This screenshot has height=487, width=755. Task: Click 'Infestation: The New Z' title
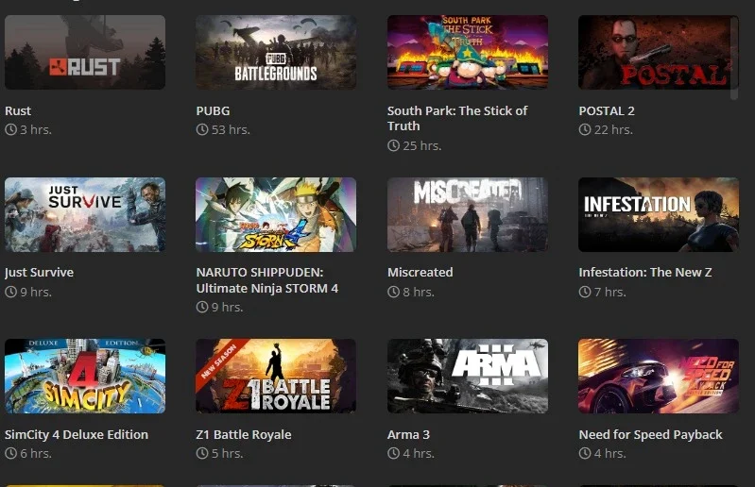tap(645, 273)
